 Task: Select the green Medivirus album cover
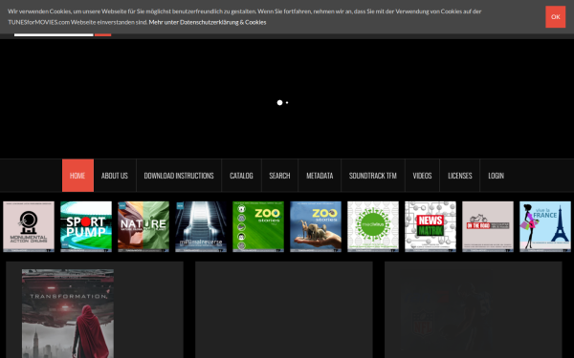tap(373, 226)
